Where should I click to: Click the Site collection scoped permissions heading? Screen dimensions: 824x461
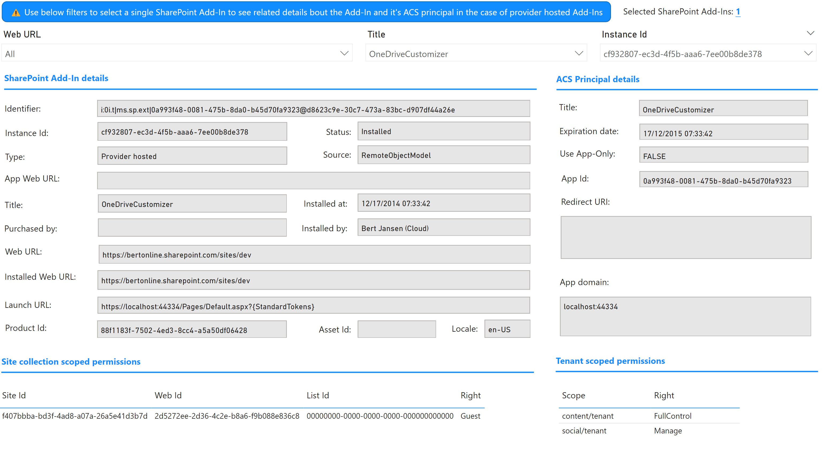71,362
